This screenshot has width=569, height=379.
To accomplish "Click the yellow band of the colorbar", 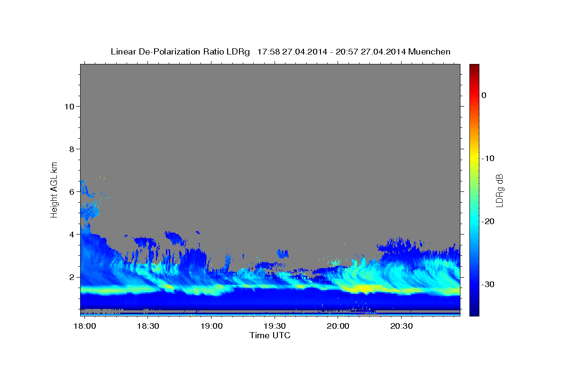I will point(474,158).
